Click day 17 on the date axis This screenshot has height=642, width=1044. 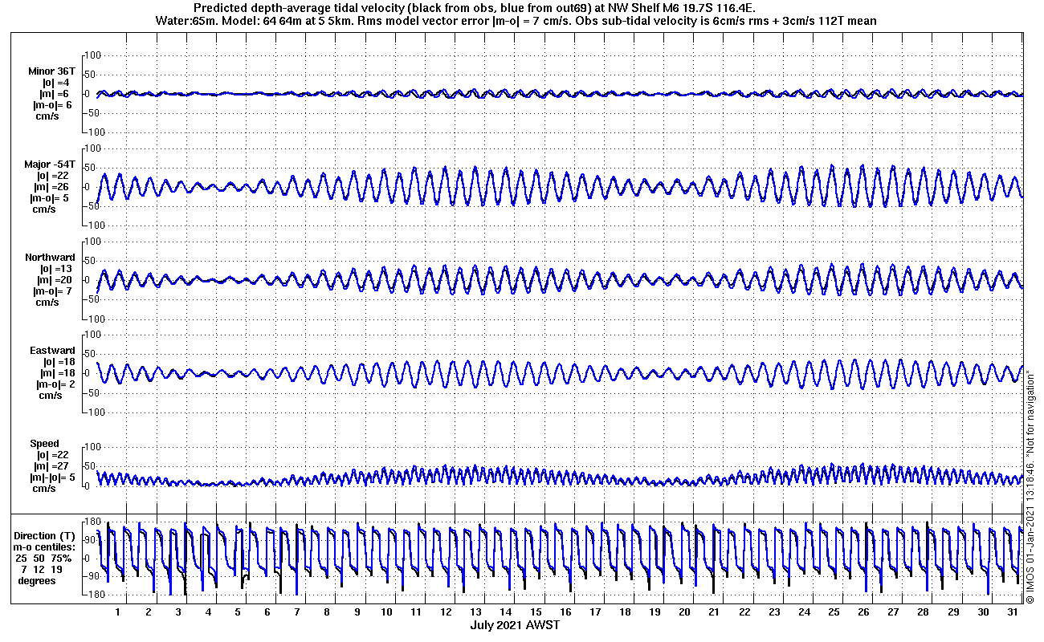pyautogui.click(x=595, y=612)
